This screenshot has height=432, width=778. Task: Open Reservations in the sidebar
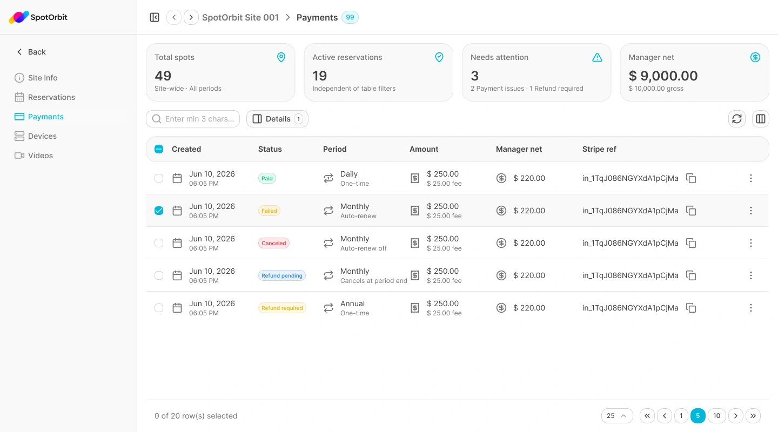pos(69,97)
